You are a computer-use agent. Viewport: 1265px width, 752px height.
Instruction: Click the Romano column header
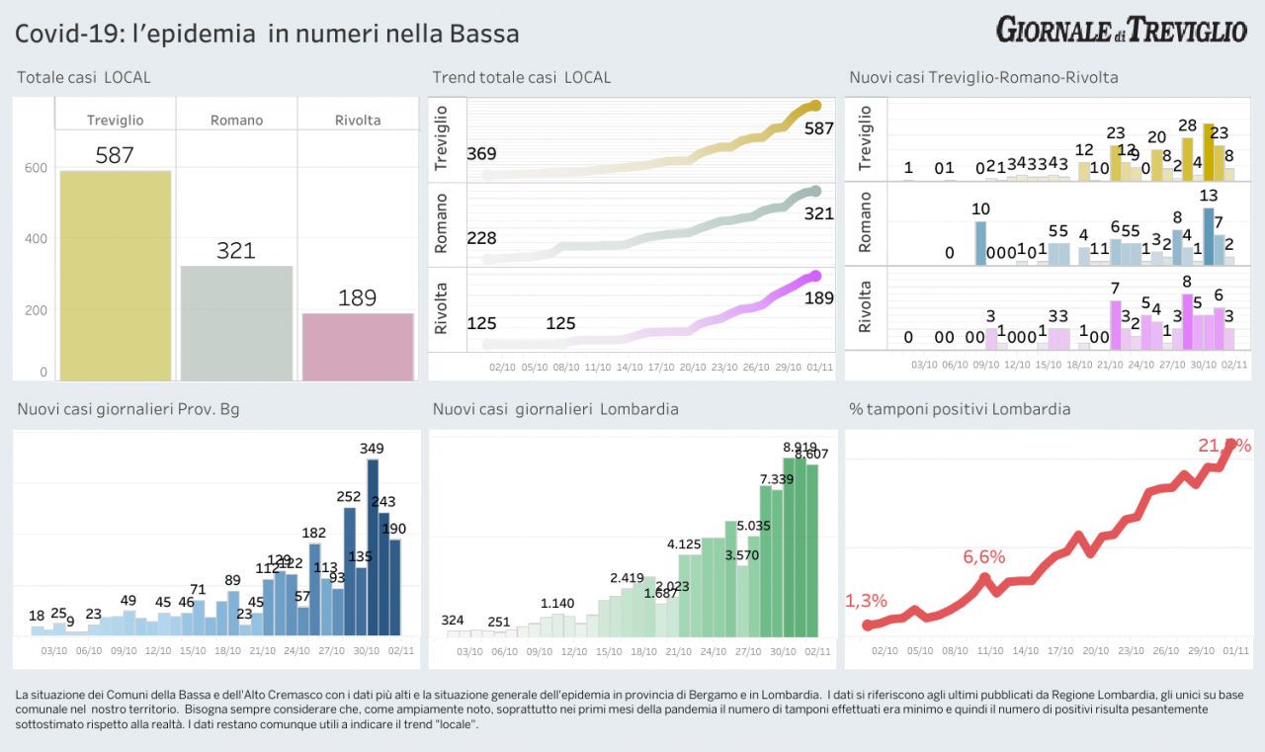236,120
